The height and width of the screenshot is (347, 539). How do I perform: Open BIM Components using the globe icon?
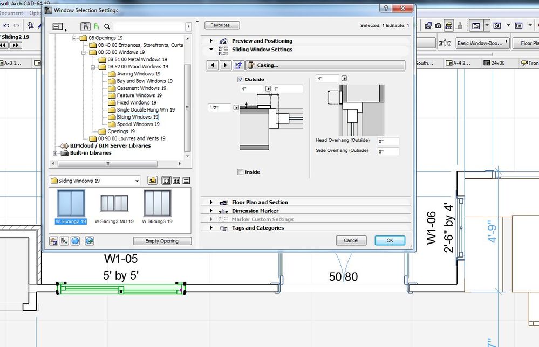[x=76, y=241]
